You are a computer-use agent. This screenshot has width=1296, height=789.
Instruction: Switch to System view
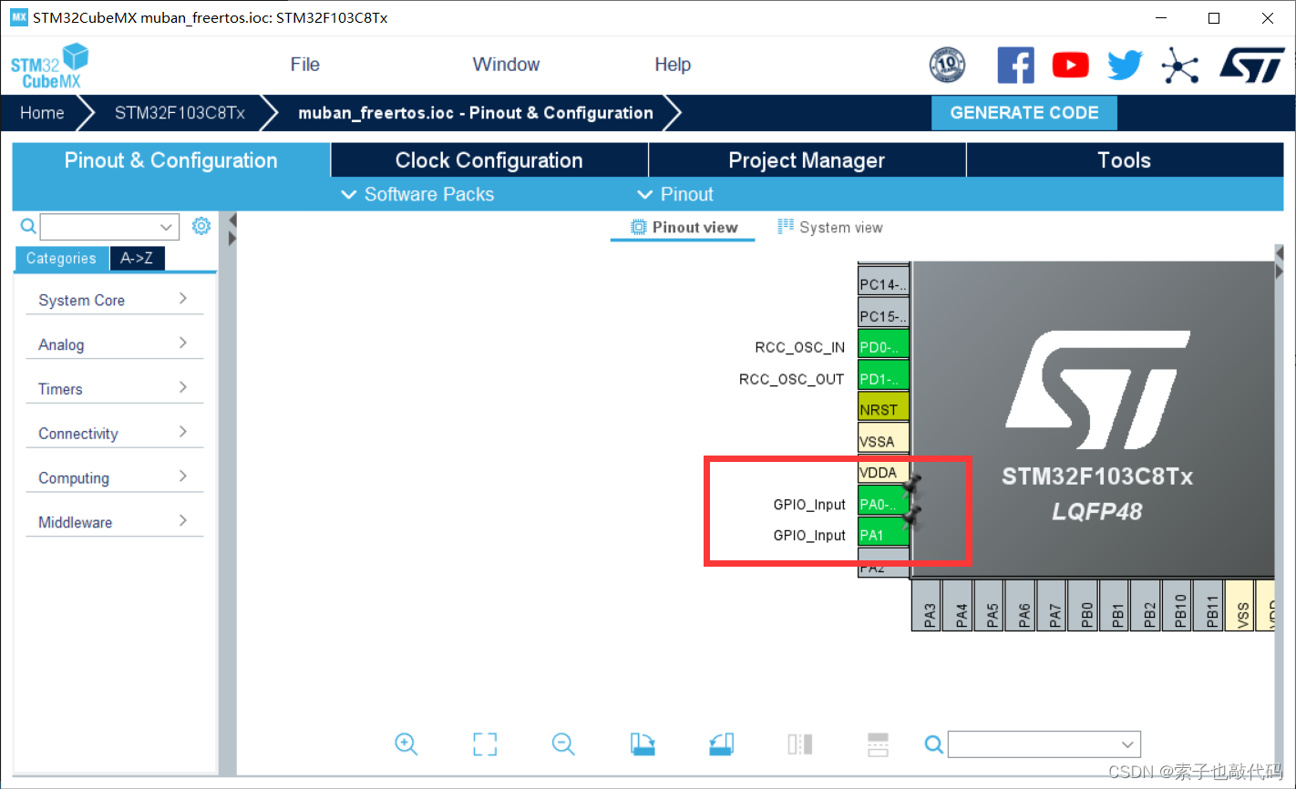click(x=830, y=228)
